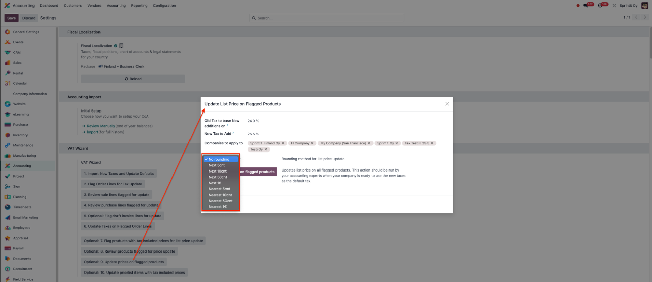The width and height of the screenshot is (652, 282).
Task: Open the Customers menu
Action: (73, 6)
